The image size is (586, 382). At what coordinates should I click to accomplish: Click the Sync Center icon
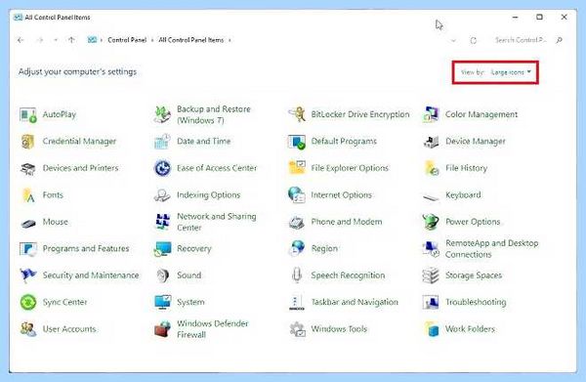coord(28,302)
